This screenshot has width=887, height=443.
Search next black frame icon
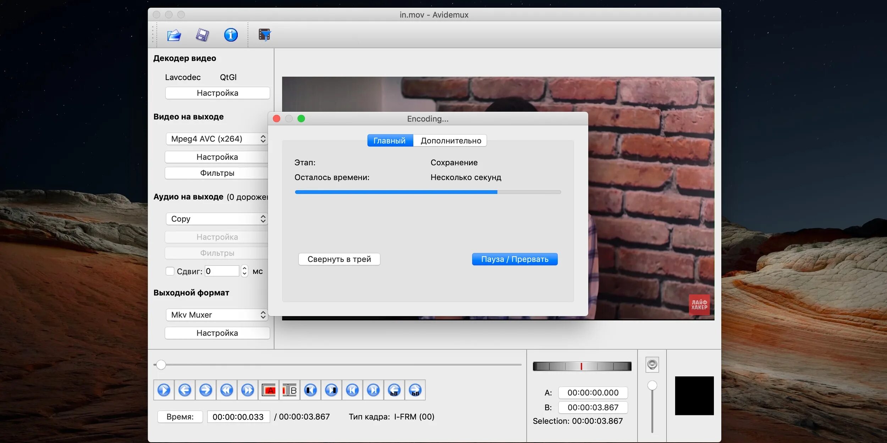331,390
